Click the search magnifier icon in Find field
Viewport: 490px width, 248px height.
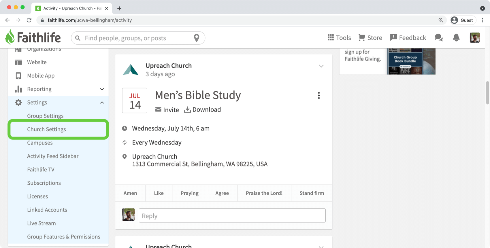(78, 38)
